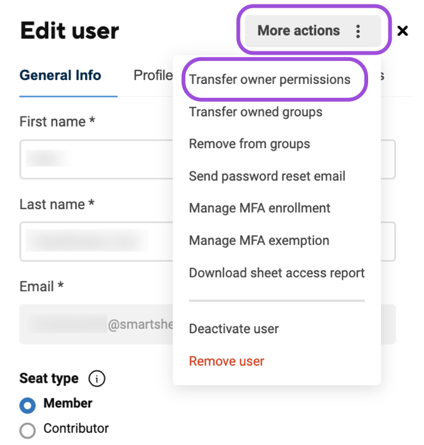Close the Edit user panel
424x445 pixels.
pos(402,31)
